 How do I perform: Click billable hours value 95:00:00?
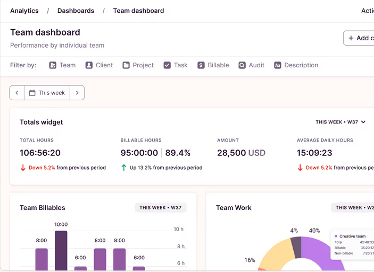(x=139, y=153)
